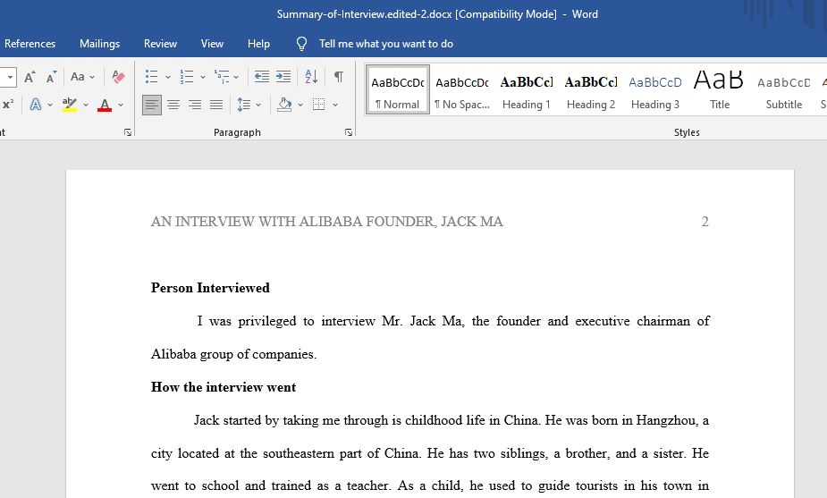Click the Change Case Aa icon
The width and height of the screenshot is (827, 498).
point(77,77)
